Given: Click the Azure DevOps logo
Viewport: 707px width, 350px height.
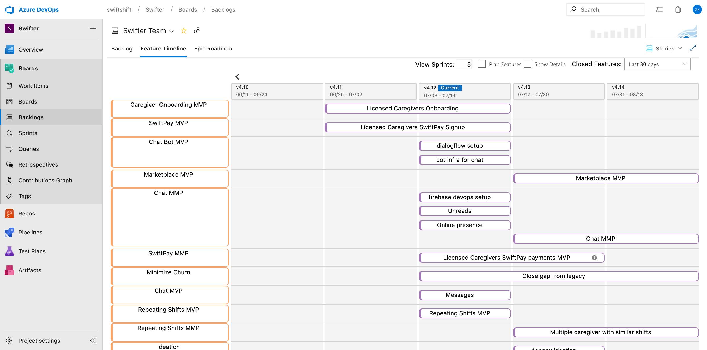Looking at the screenshot, I should tap(10, 9).
